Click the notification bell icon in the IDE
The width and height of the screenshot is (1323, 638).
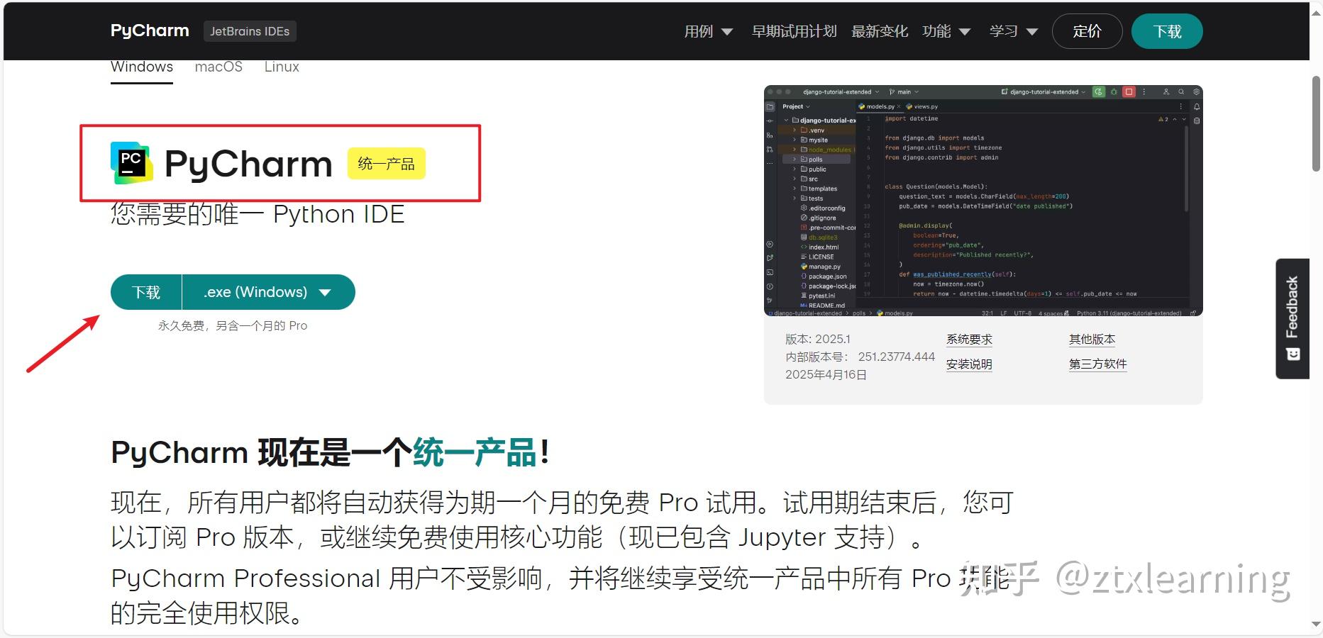pyautogui.click(x=1197, y=106)
